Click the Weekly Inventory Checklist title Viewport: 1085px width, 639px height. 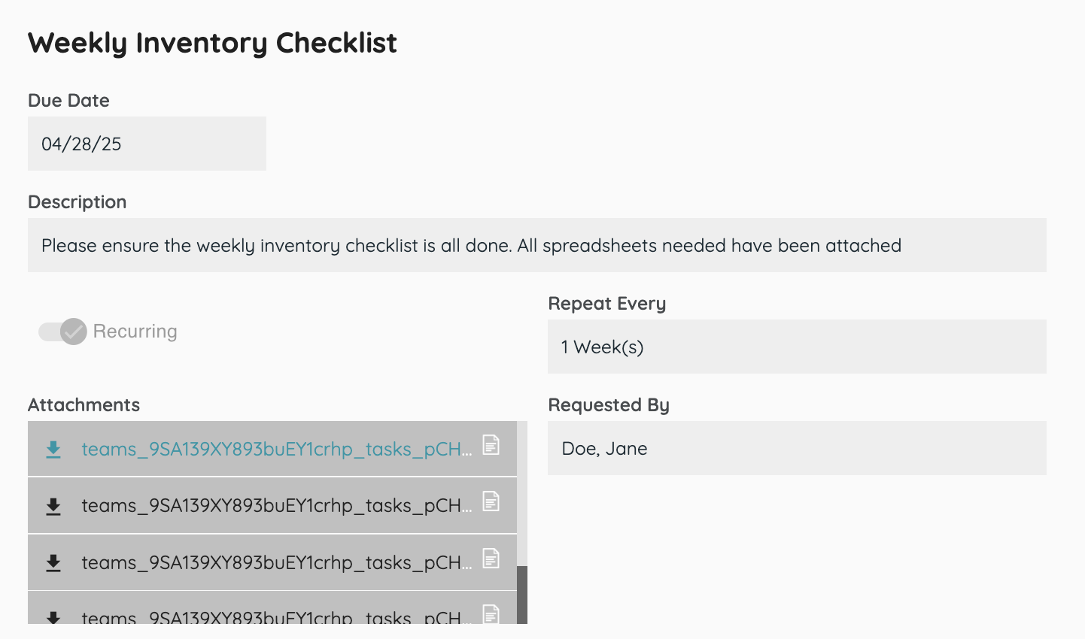tap(213, 43)
